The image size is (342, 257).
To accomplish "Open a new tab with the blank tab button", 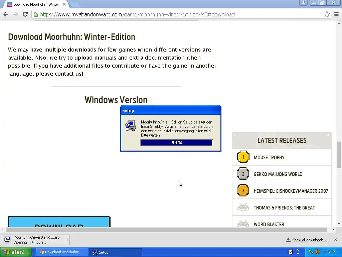I will tap(75, 4).
